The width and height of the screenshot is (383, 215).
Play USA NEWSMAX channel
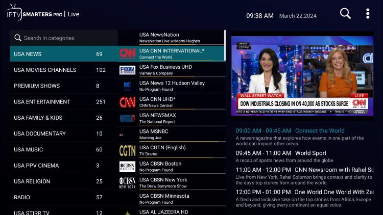click(171, 118)
